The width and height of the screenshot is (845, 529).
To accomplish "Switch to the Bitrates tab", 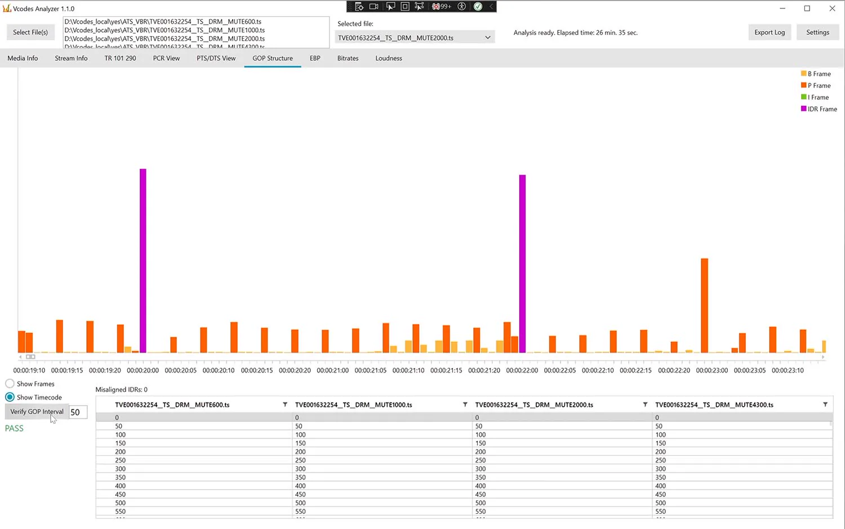I will pos(348,58).
